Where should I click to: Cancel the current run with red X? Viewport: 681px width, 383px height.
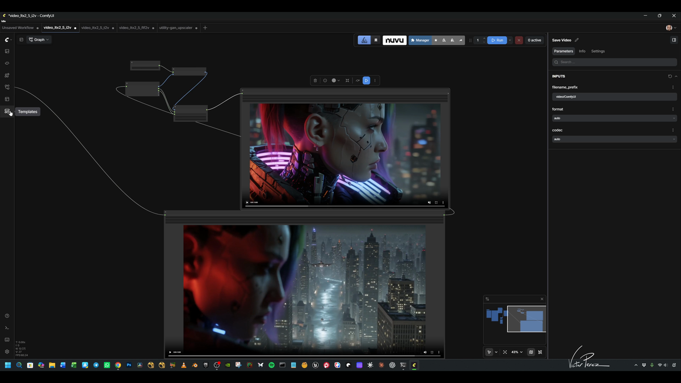point(519,40)
